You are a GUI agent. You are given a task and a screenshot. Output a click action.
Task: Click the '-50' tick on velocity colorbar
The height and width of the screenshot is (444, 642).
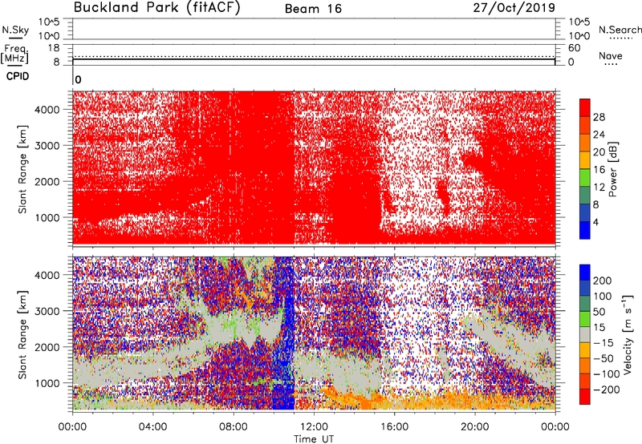pos(603,358)
